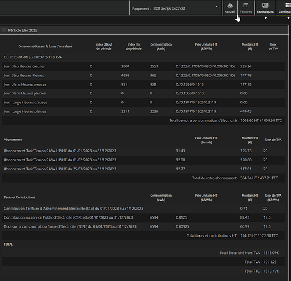Click the amount 295.24
Viewport: 291px width, 281px height.
point(246,66)
